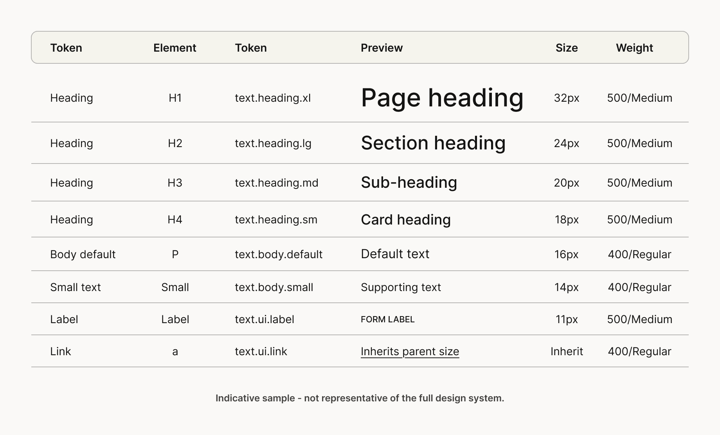Select the H1 element cell
Image resolution: width=720 pixels, height=435 pixels.
click(x=175, y=98)
